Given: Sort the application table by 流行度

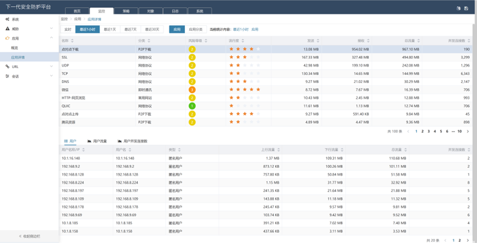Looking at the screenshot, I should (243, 41).
